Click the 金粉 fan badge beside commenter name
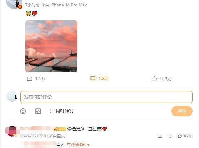Image resolution: width=199 pixels, height=148 pixels. tap(60, 129)
